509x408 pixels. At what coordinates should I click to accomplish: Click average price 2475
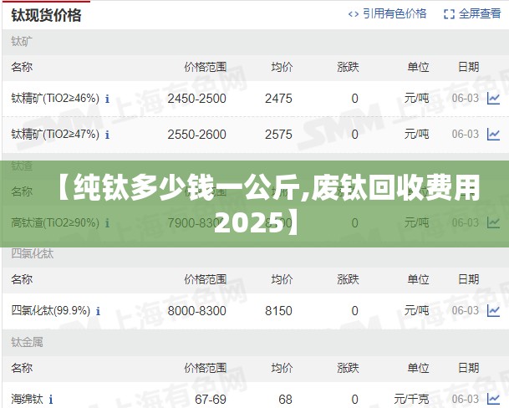click(x=278, y=99)
